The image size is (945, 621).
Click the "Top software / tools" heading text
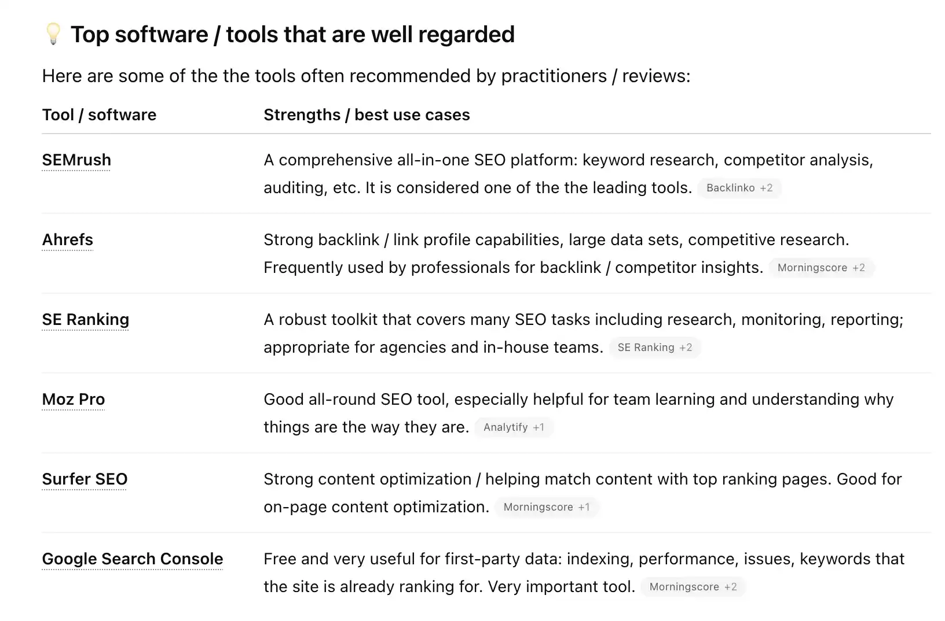coord(292,35)
